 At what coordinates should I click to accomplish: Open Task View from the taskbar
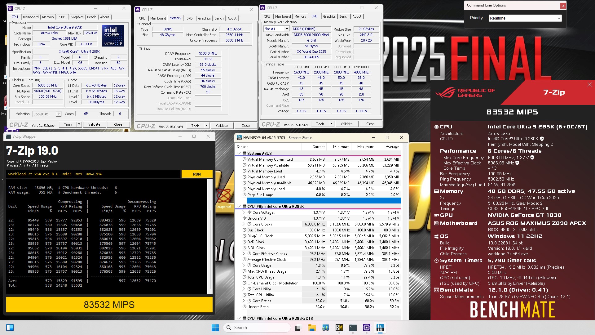click(x=298, y=328)
